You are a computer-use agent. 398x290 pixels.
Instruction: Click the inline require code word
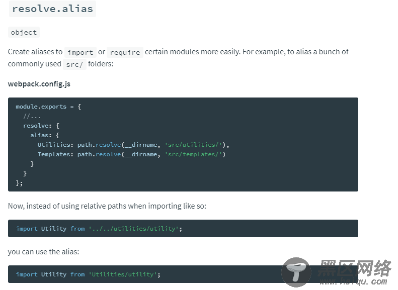click(125, 52)
